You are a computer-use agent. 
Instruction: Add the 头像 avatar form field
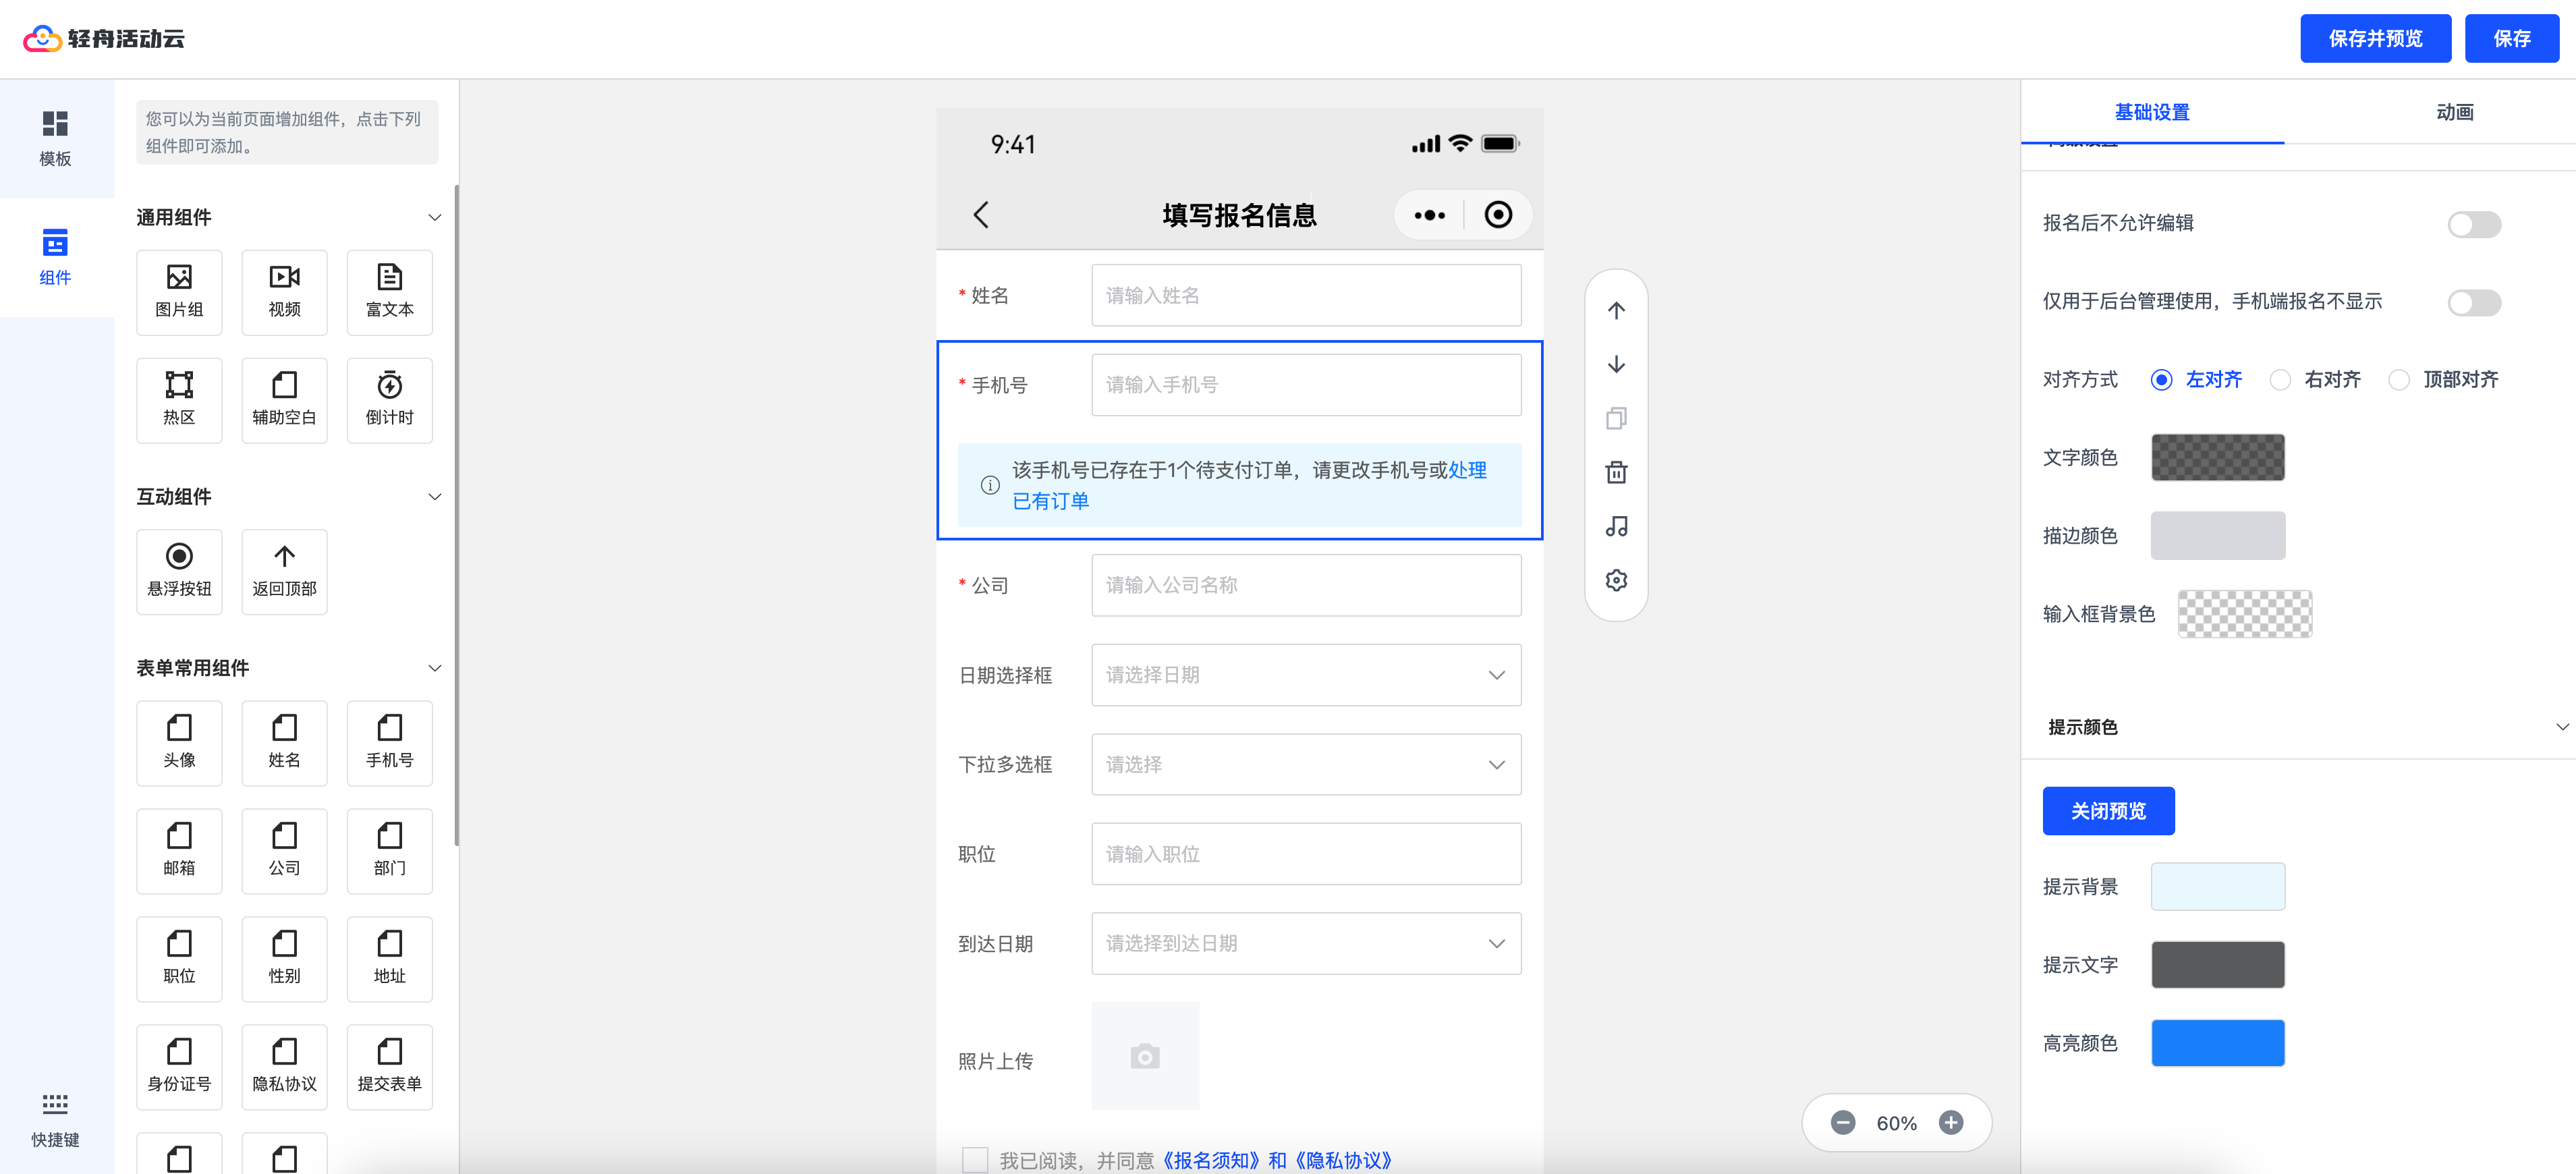[x=179, y=742]
